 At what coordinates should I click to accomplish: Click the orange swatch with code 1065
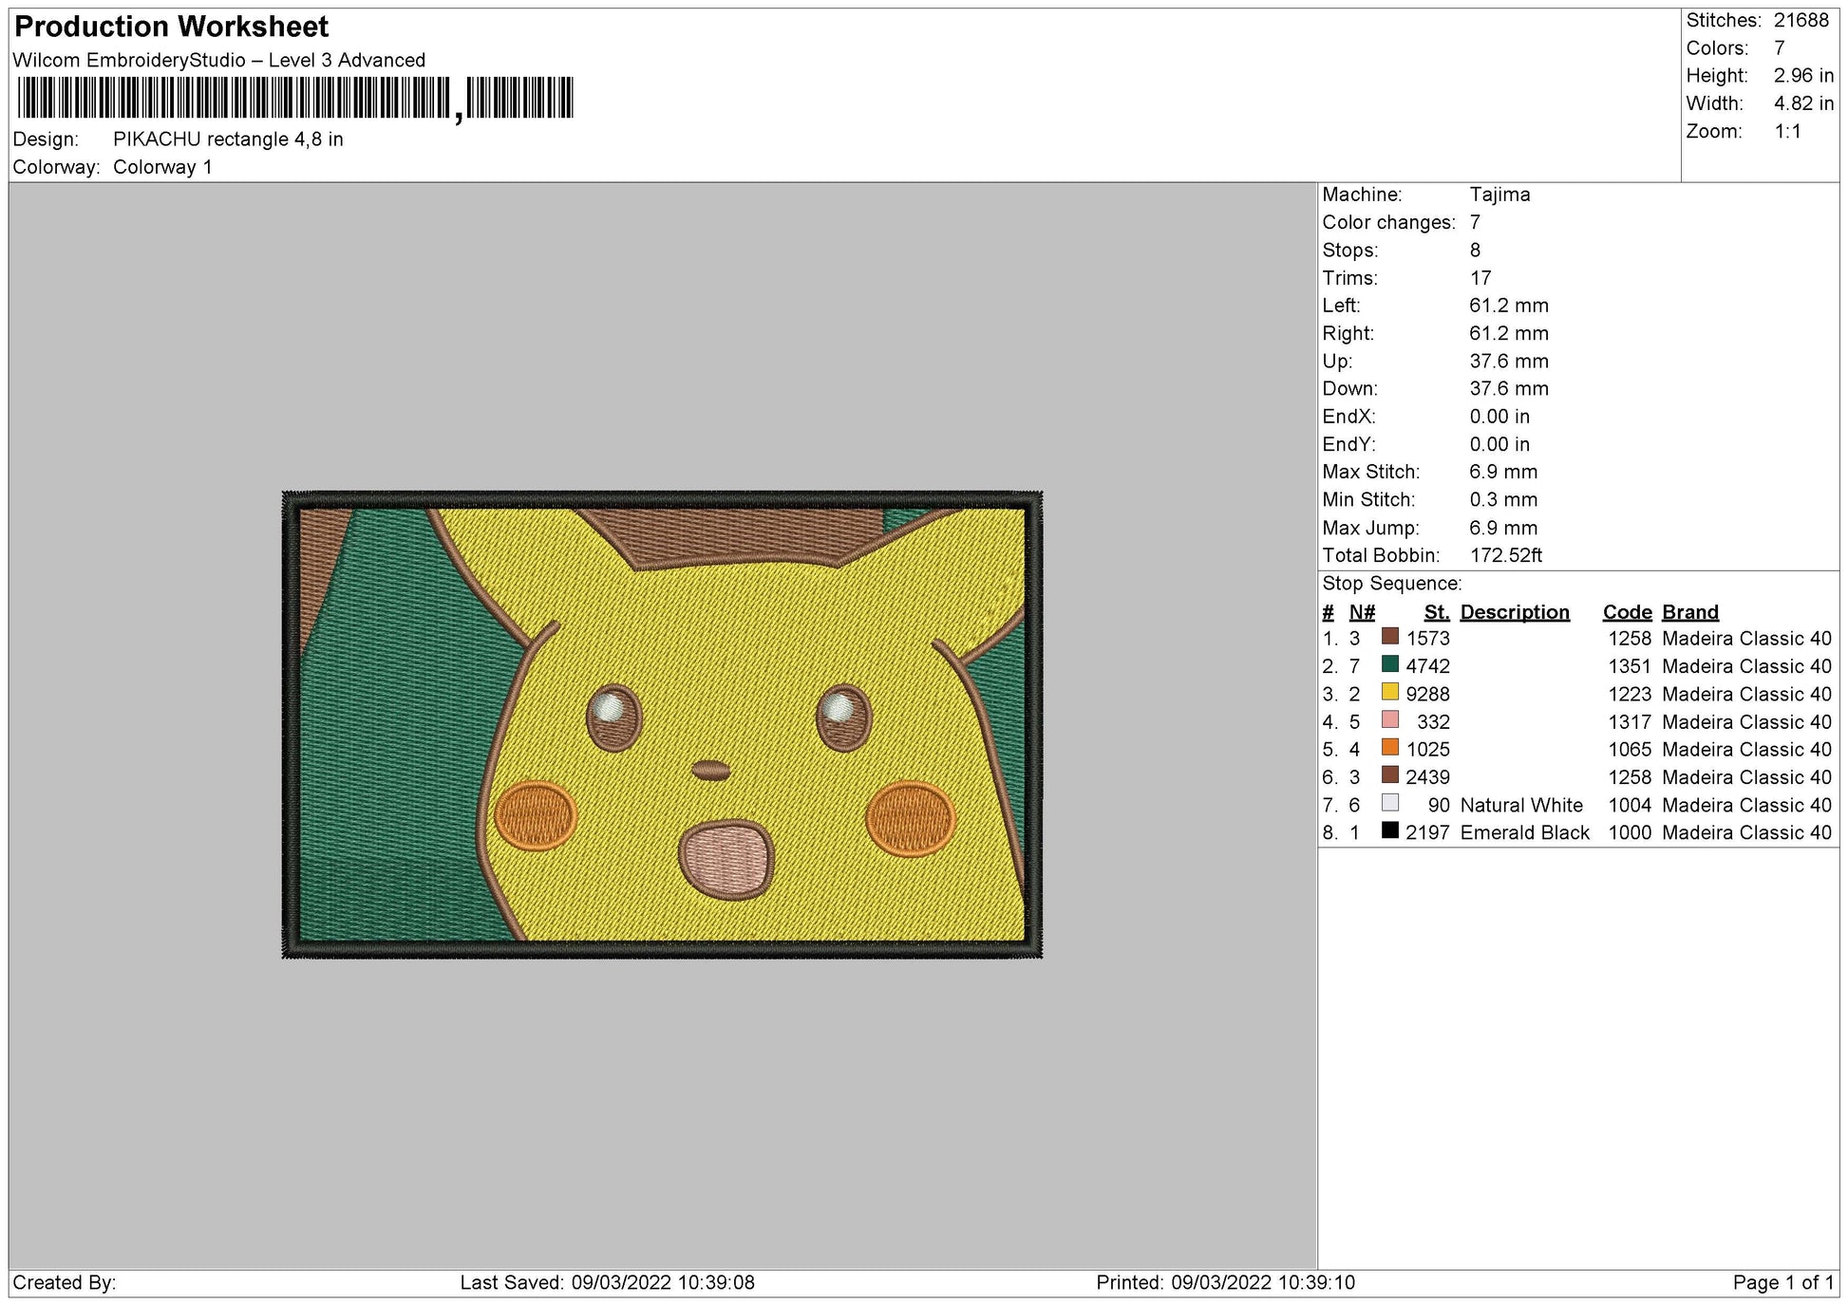click(x=1389, y=749)
